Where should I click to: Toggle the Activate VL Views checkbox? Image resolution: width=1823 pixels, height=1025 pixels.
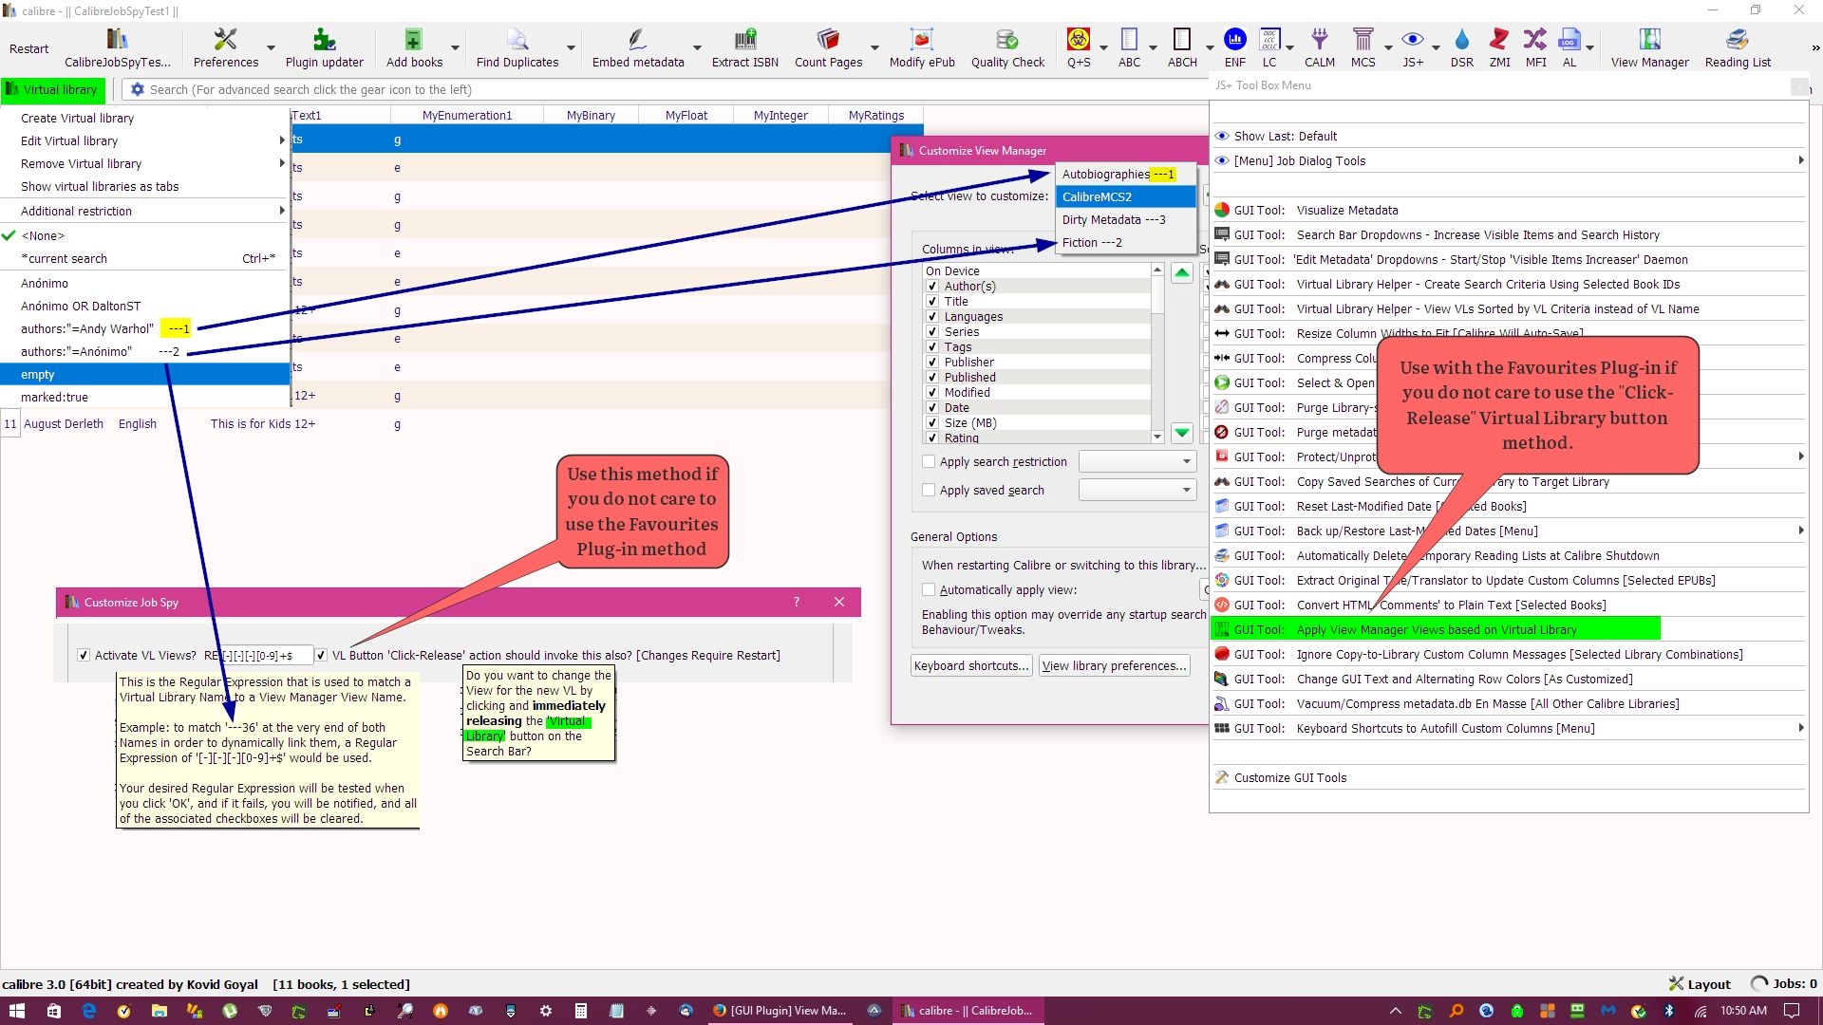pyautogui.click(x=84, y=655)
